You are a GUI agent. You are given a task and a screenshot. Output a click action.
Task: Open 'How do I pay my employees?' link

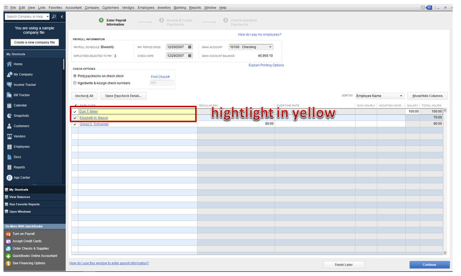click(x=260, y=34)
